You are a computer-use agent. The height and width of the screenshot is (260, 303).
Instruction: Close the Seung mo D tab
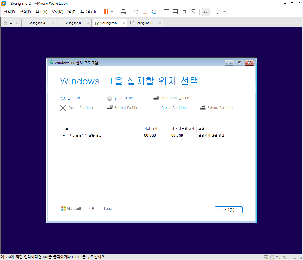160,23
